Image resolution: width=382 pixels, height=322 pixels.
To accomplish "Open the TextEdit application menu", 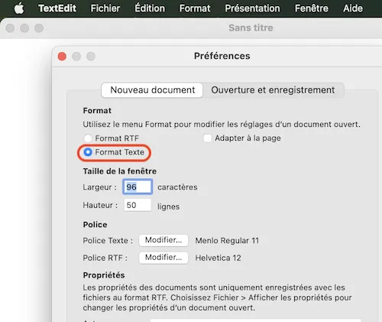I will tap(57, 8).
